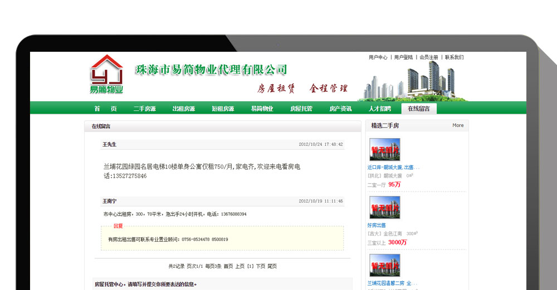Jump to 尾页 last page

pos(272,266)
